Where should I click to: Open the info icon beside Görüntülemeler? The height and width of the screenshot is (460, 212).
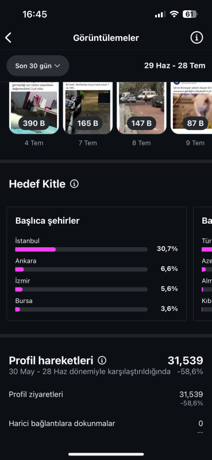point(196,37)
